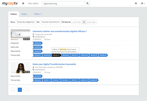
Task: Jump to second video's Documents marker 00:00:00
Action: (x=38, y=76)
